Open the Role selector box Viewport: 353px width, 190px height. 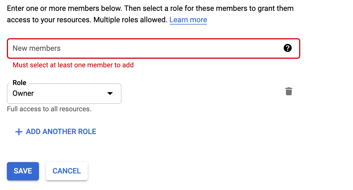coord(64,94)
